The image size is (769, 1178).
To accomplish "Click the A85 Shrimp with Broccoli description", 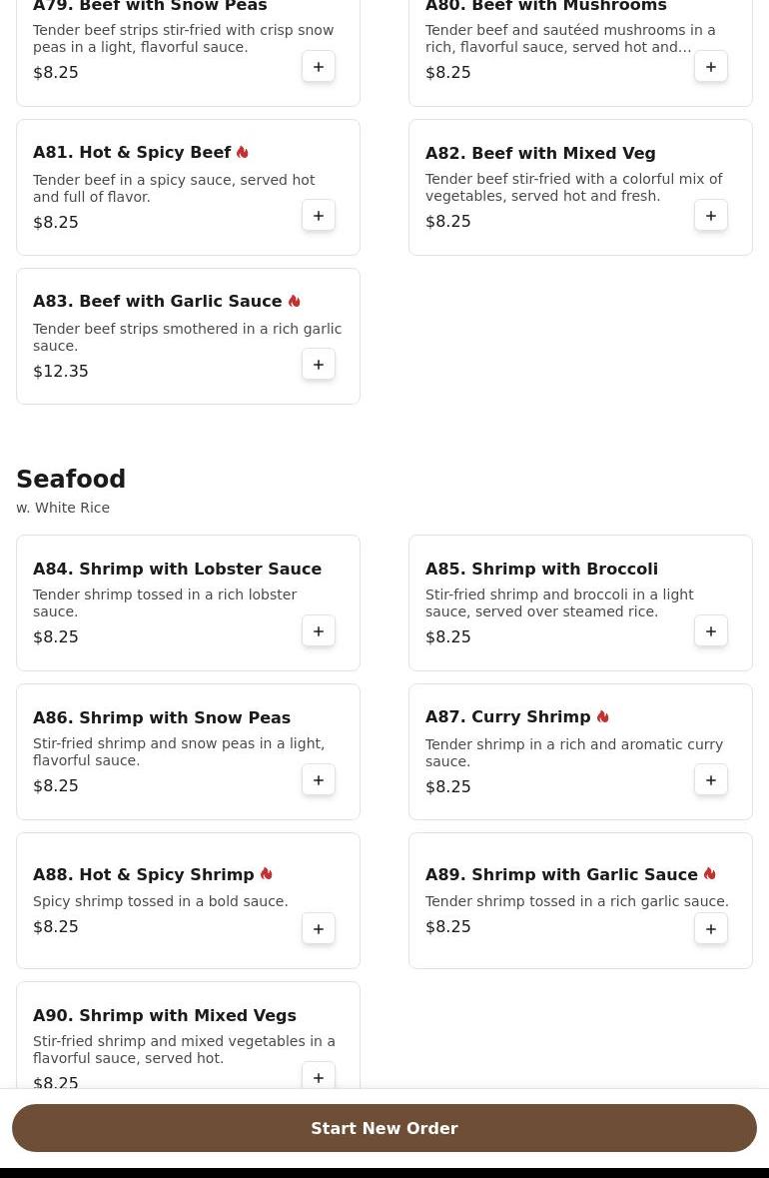I will tap(559, 603).
